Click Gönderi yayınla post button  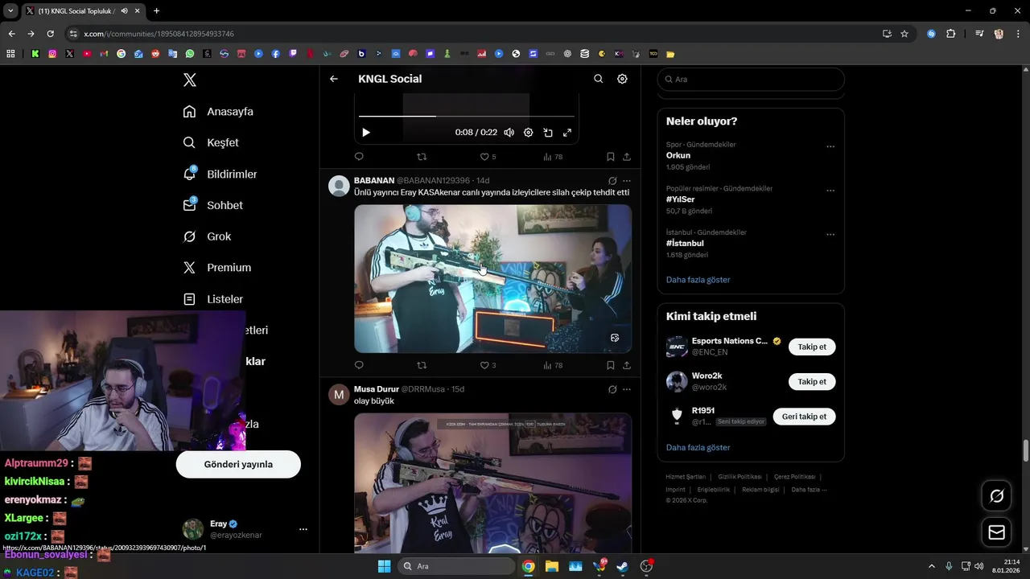click(238, 464)
